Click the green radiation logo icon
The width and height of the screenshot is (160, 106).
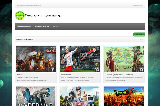click(x=20, y=15)
